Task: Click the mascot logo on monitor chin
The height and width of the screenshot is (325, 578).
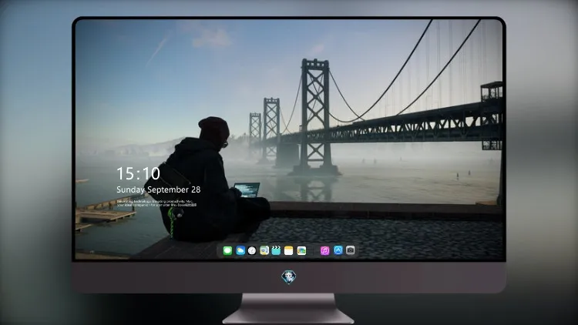Action: tap(289, 277)
